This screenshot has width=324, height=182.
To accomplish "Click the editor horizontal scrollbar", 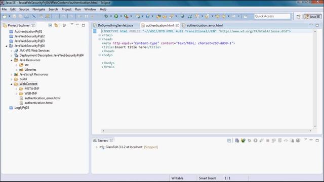I will click(x=207, y=130).
